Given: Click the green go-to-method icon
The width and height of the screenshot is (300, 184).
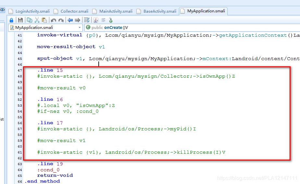Looking at the screenshot, I should (111, 20).
